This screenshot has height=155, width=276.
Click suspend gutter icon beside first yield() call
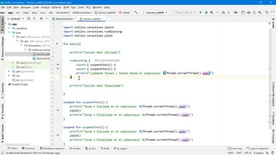coord(57,110)
